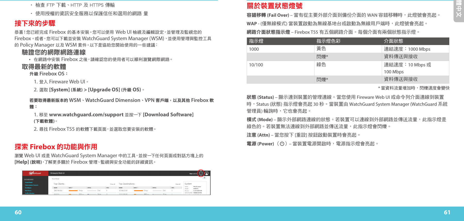This screenshot has height=221, width=464.
Task: Click the refresh icon below the user icon
Action: click(x=204, y=178)
